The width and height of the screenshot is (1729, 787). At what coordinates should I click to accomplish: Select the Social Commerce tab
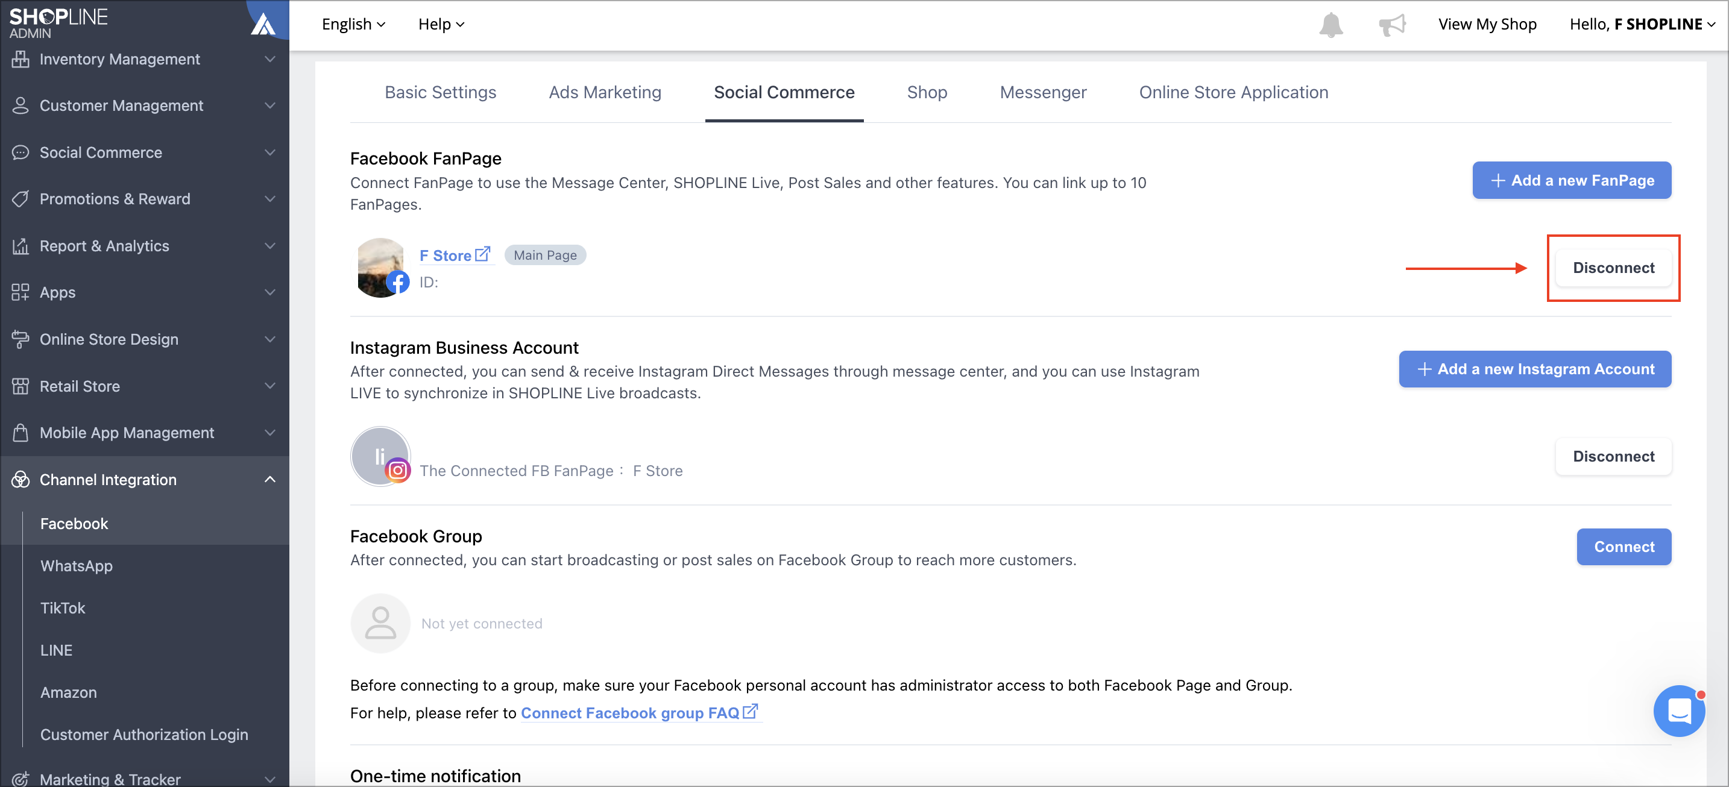pyautogui.click(x=784, y=92)
